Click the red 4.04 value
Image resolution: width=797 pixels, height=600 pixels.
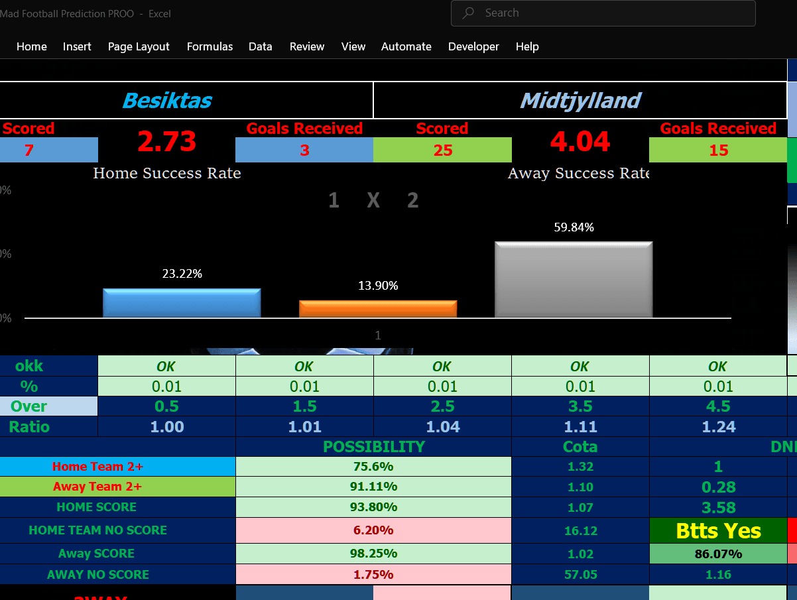click(580, 141)
